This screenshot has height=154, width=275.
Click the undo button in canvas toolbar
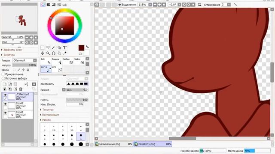pyautogui.click(x=97, y=5)
